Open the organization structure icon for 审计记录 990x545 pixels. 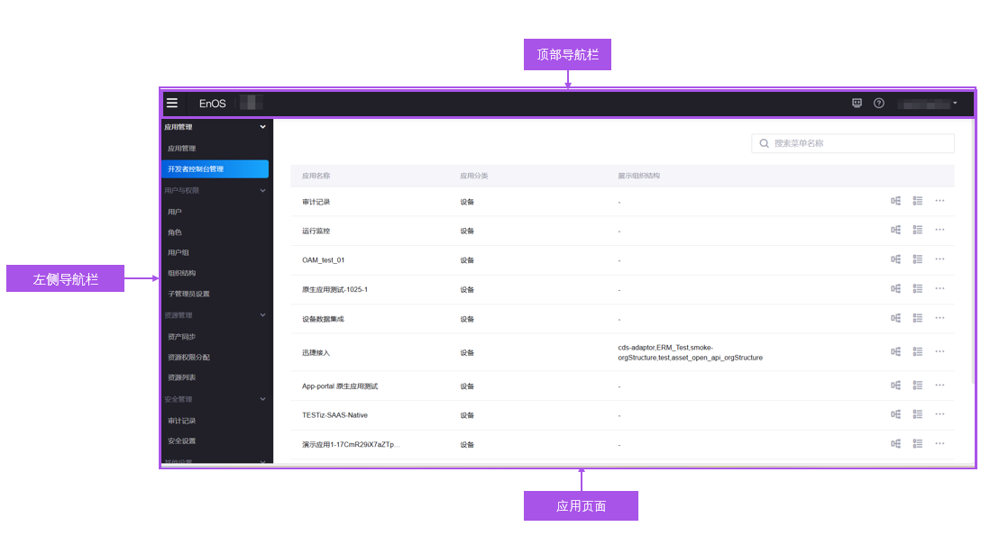tap(895, 201)
